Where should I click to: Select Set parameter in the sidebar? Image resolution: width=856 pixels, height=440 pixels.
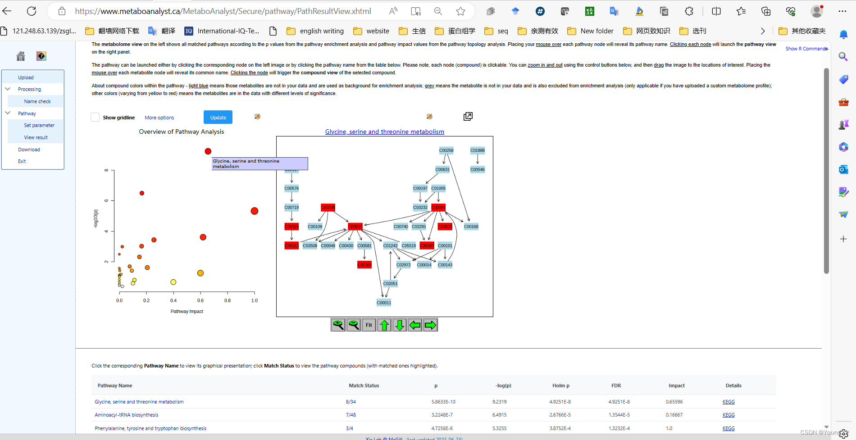pyautogui.click(x=39, y=125)
